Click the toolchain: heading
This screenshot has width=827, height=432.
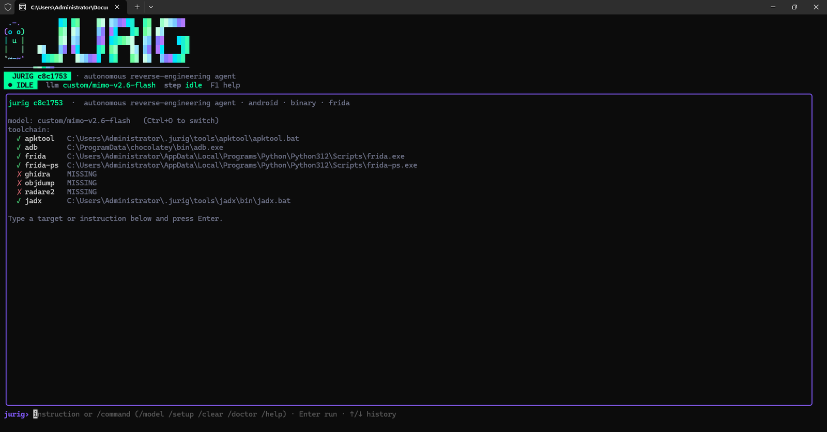(29, 130)
